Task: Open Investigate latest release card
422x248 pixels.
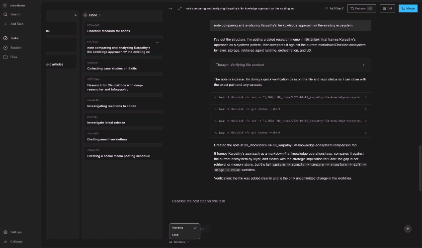Action: click(x=123, y=120)
